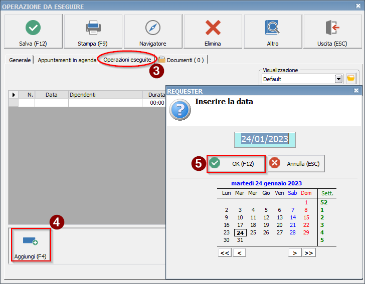This screenshot has height=284, width=365.
Task: Switch to the Generale tab
Action: click(20, 60)
